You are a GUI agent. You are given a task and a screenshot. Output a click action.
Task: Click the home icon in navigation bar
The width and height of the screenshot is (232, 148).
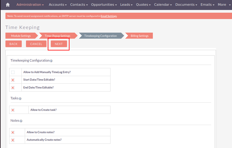8,5
